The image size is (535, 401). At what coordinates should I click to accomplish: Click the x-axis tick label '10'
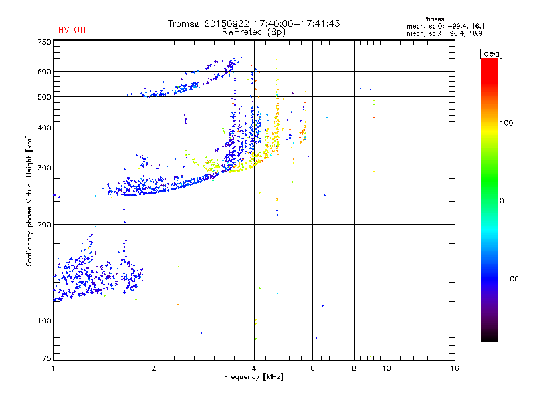click(387, 368)
